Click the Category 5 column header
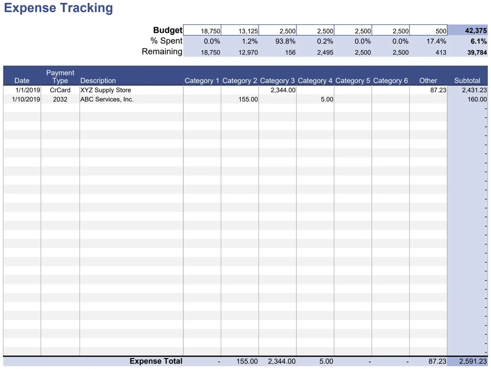Screen dimensions: 491x369 click(x=353, y=81)
